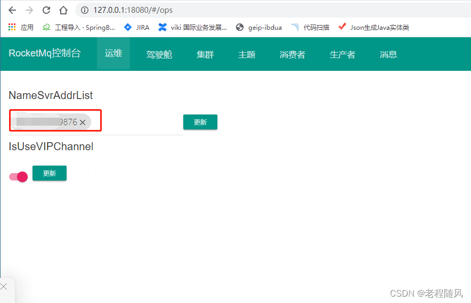This screenshot has width=471, height=303.
Task: Click 更新 next to NameSvrAddrList
Action: [200, 122]
